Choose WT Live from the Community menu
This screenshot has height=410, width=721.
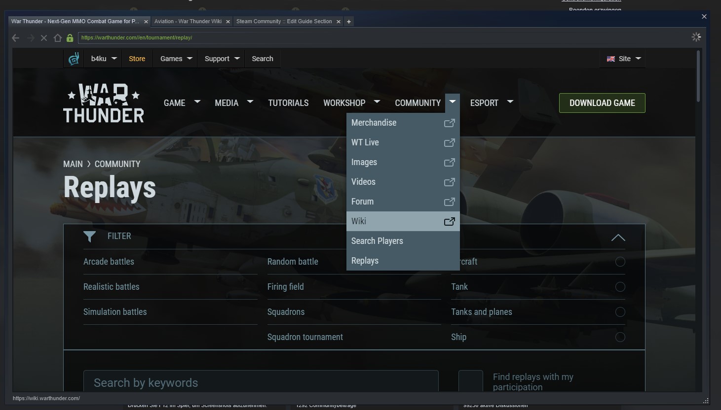[x=403, y=142]
